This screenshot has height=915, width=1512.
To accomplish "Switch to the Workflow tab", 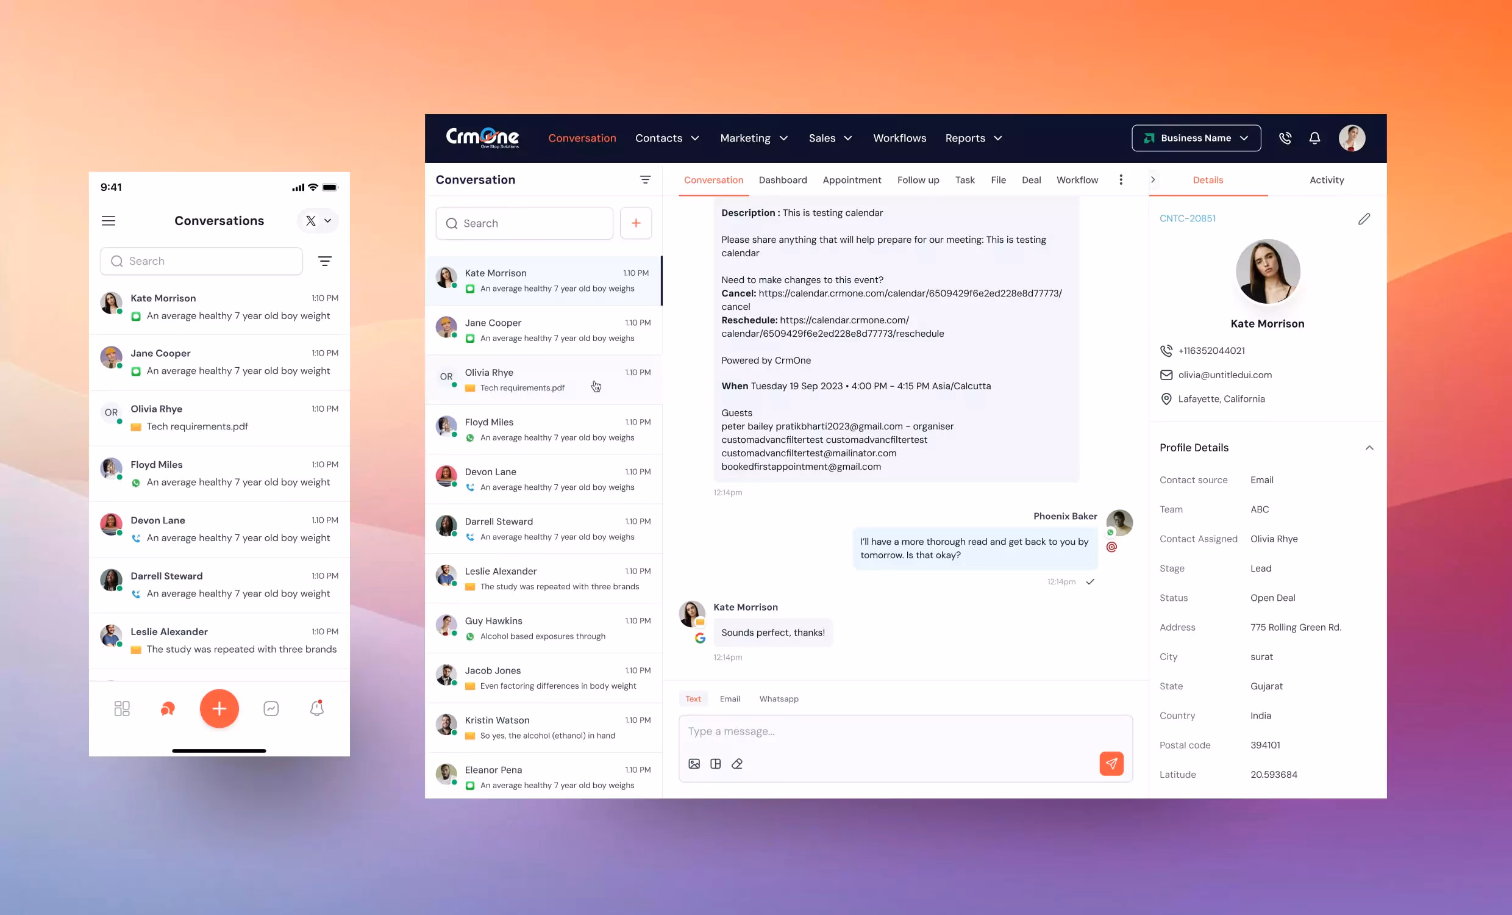I will [x=1077, y=179].
